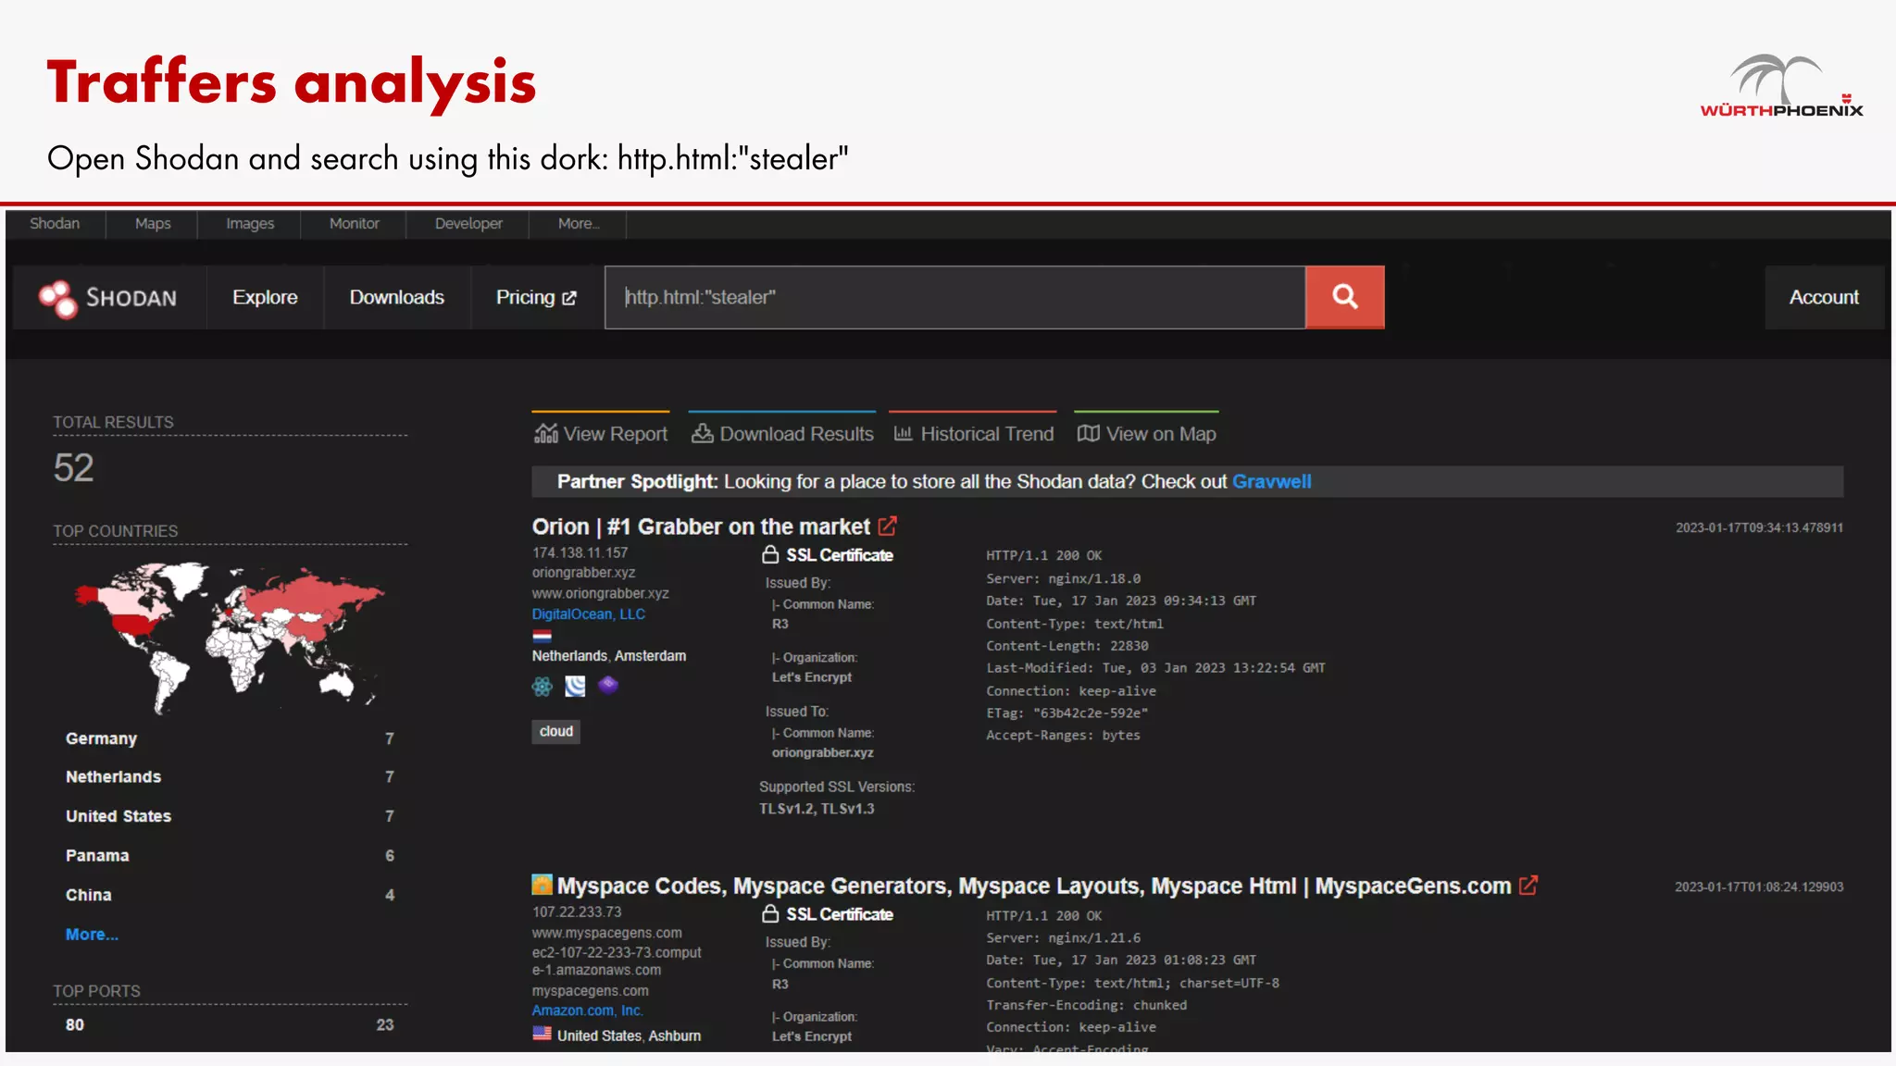The height and width of the screenshot is (1066, 1896).
Task: Click the DigitalOcean, LLC organization link
Action: click(588, 614)
